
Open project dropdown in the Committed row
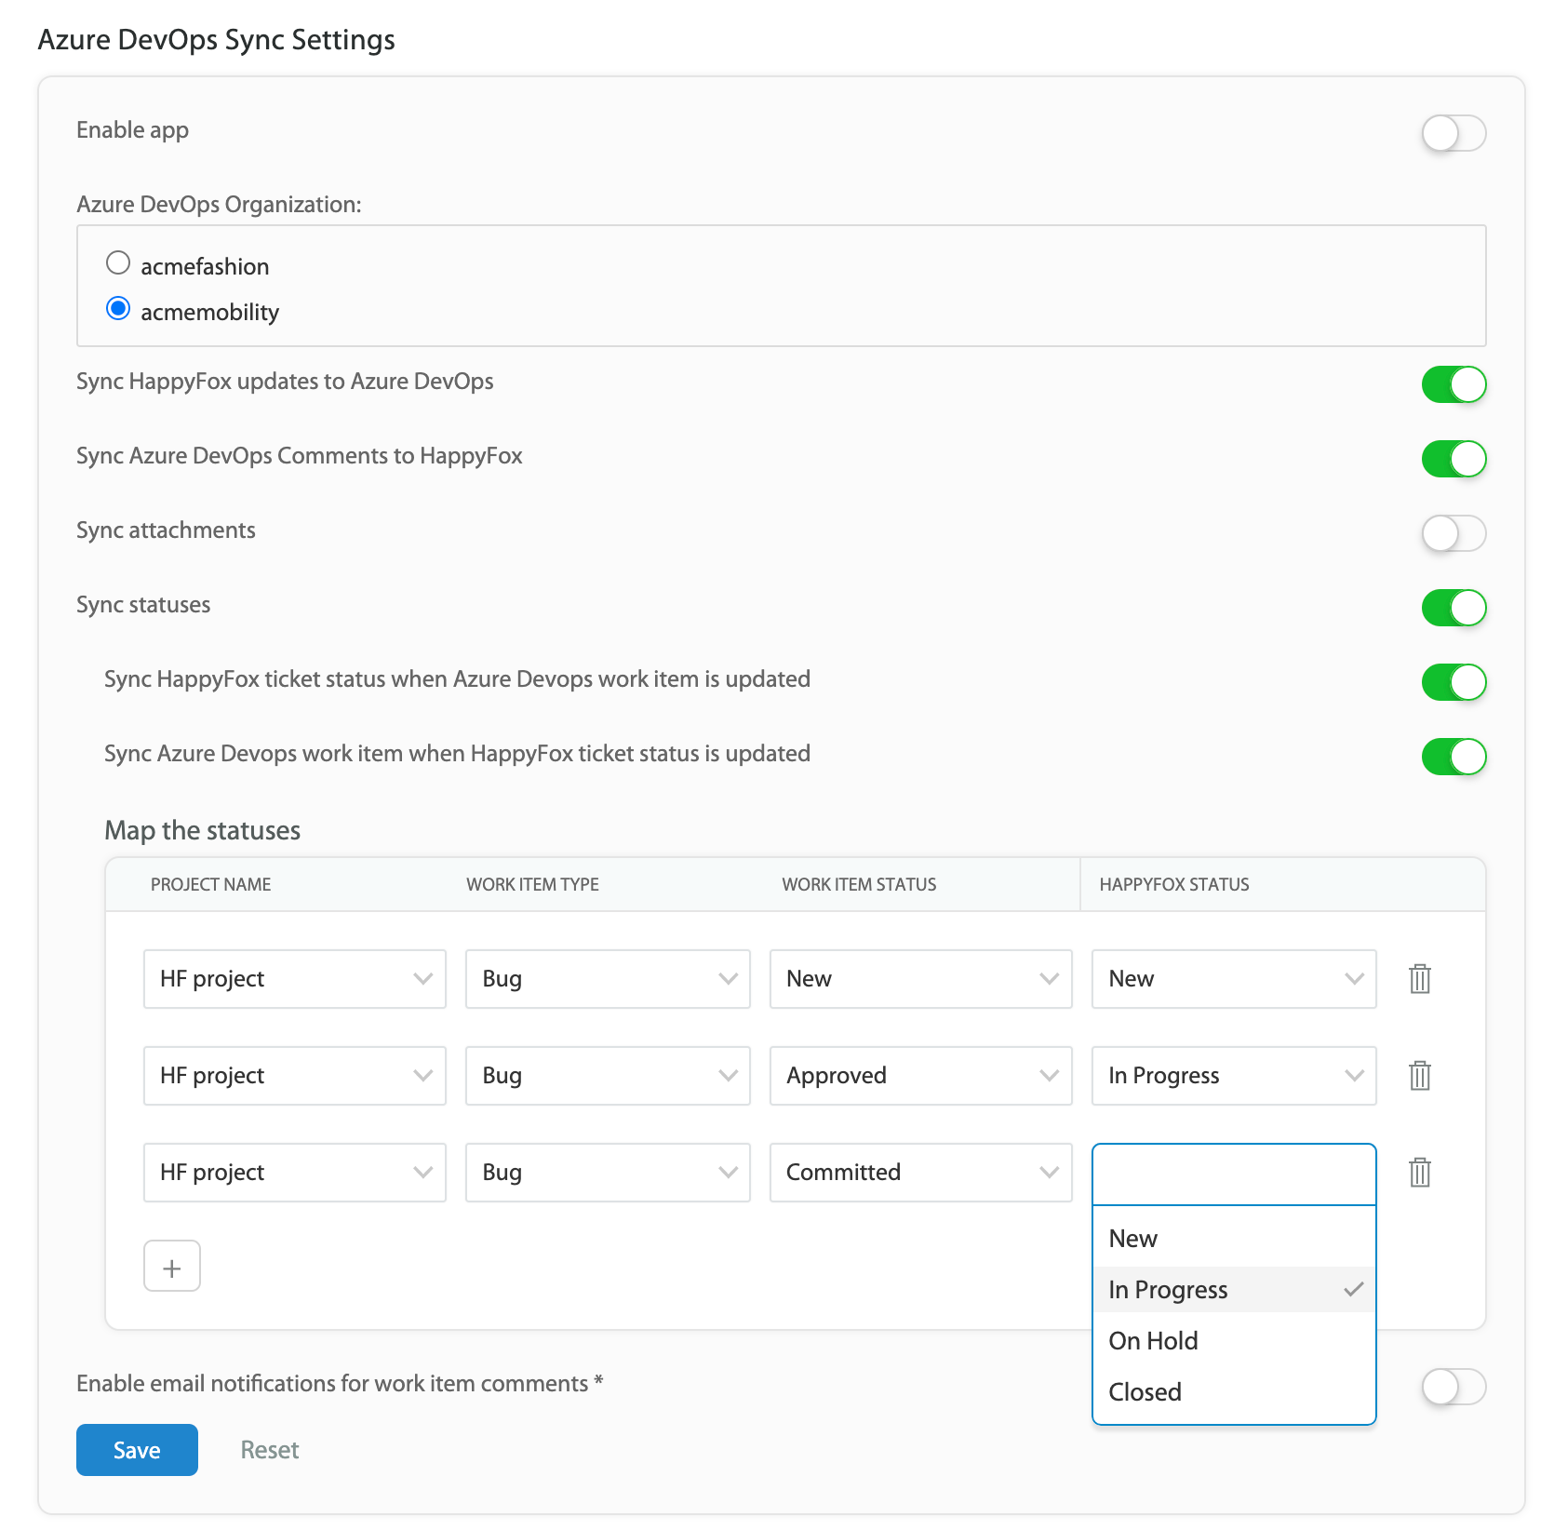pos(295,1173)
